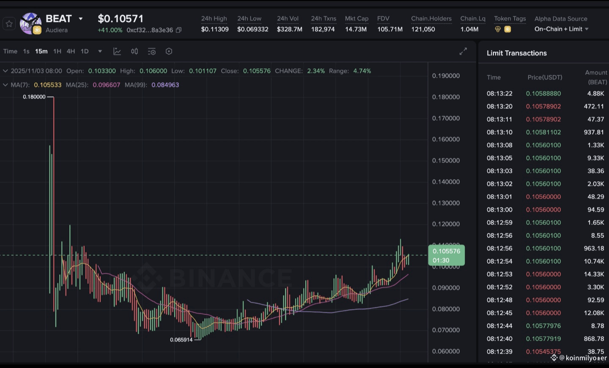
Task: Select the 08:13:10 transaction at 0.10581102
Action: [545, 132]
